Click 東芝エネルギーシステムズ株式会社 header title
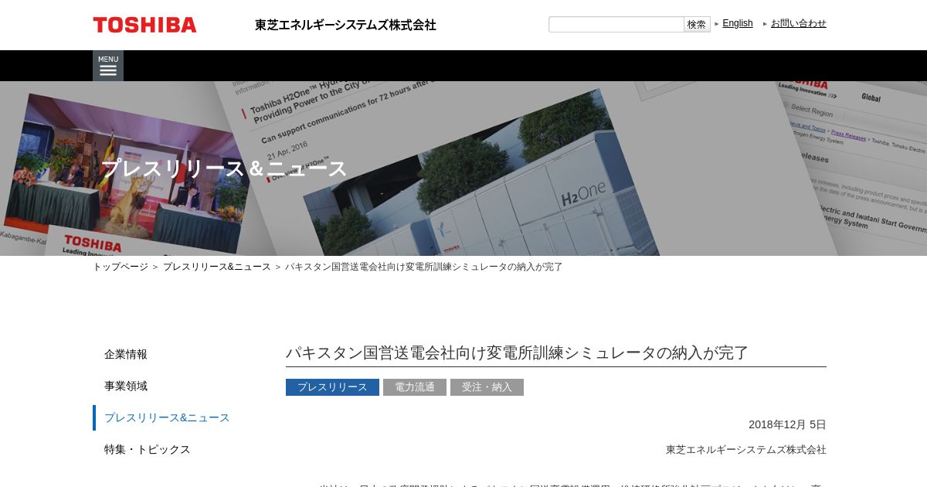 pyautogui.click(x=345, y=25)
